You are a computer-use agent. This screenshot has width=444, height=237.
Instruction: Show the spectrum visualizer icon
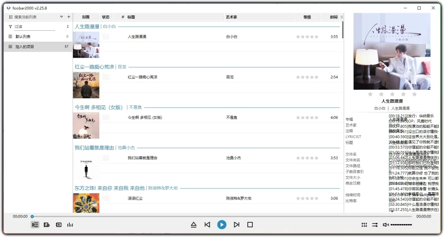(x=70, y=225)
